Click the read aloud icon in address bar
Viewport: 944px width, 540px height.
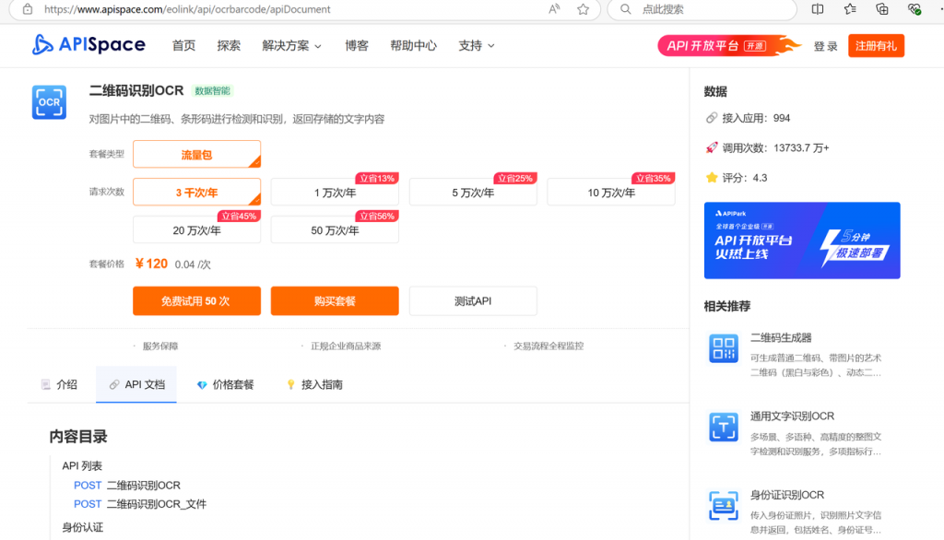pyautogui.click(x=554, y=9)
